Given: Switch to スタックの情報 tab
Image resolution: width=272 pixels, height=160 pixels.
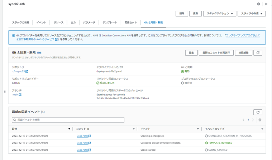Looking at the screenshot, I should pyautogui.click(x=20, y=22).
